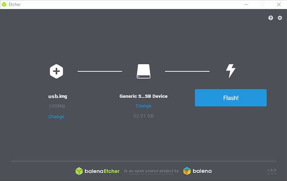Maximize the Etcher window
The image size is (287, 181).
(x=262, y=4)
